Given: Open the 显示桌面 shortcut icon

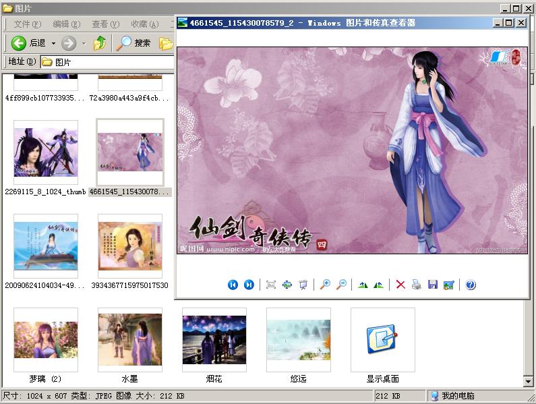Looking at the screenshot, I should 382,340.
